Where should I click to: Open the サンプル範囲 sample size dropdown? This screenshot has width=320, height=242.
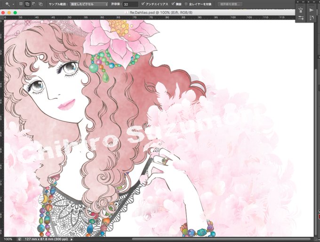click(89, 4)
